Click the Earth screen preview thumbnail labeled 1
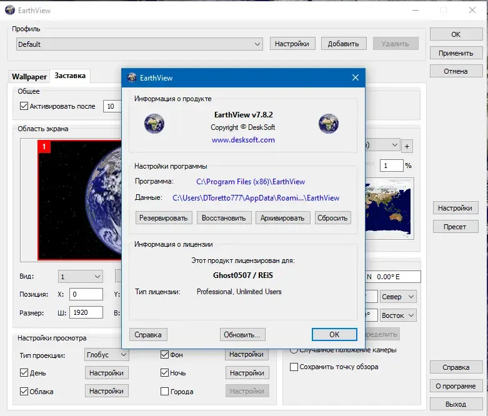The width and height of the screenshot is (488, 416). (80, 200)
